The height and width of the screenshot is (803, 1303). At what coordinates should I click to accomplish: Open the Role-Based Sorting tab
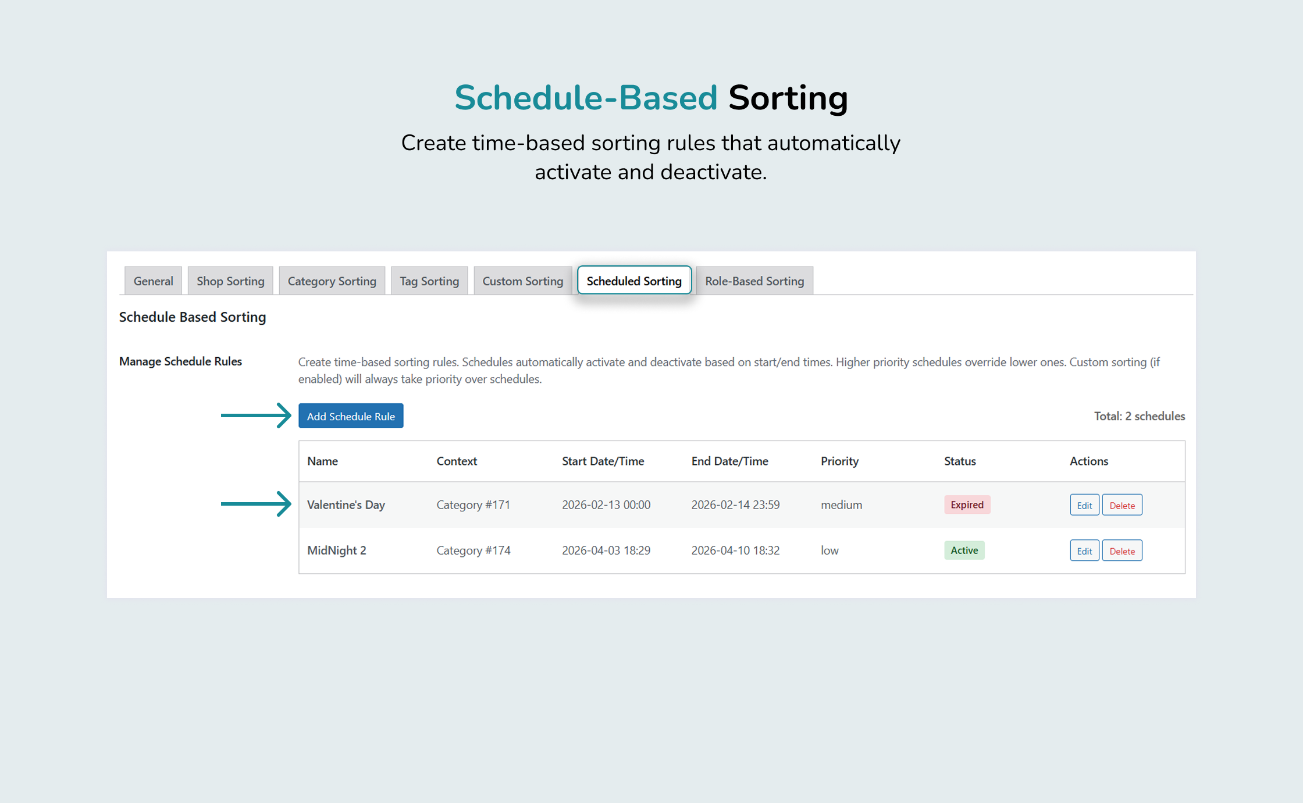point(754,281)
